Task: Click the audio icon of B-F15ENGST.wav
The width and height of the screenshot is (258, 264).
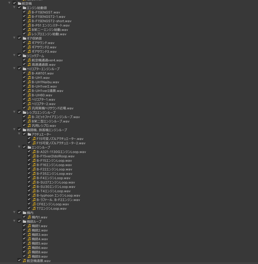Action: pos(29,12)
